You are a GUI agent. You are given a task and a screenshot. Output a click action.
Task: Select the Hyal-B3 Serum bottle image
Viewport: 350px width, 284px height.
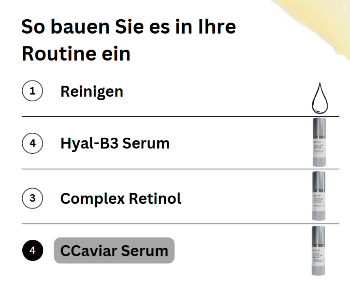(319, 141)
